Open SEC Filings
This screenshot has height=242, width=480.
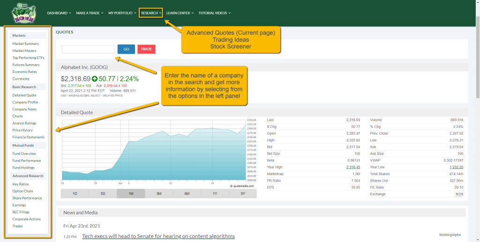click(21, 213)
